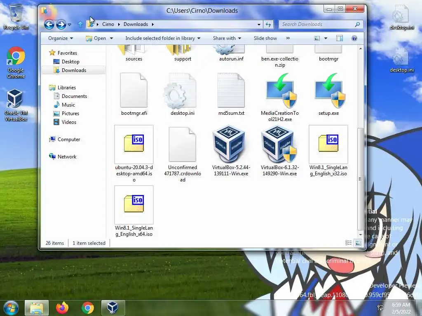The image size is (422, 316).
Task: Open the Organize menu
Action: (61, 38)
